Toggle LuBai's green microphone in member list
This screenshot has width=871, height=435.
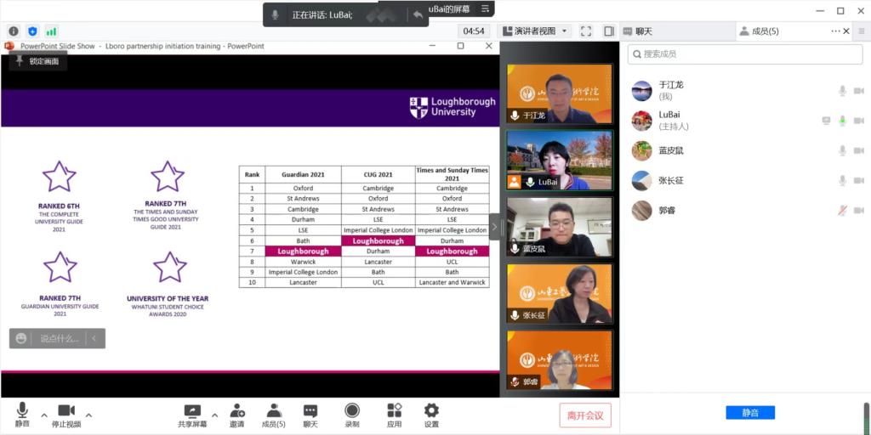point(843,121)
